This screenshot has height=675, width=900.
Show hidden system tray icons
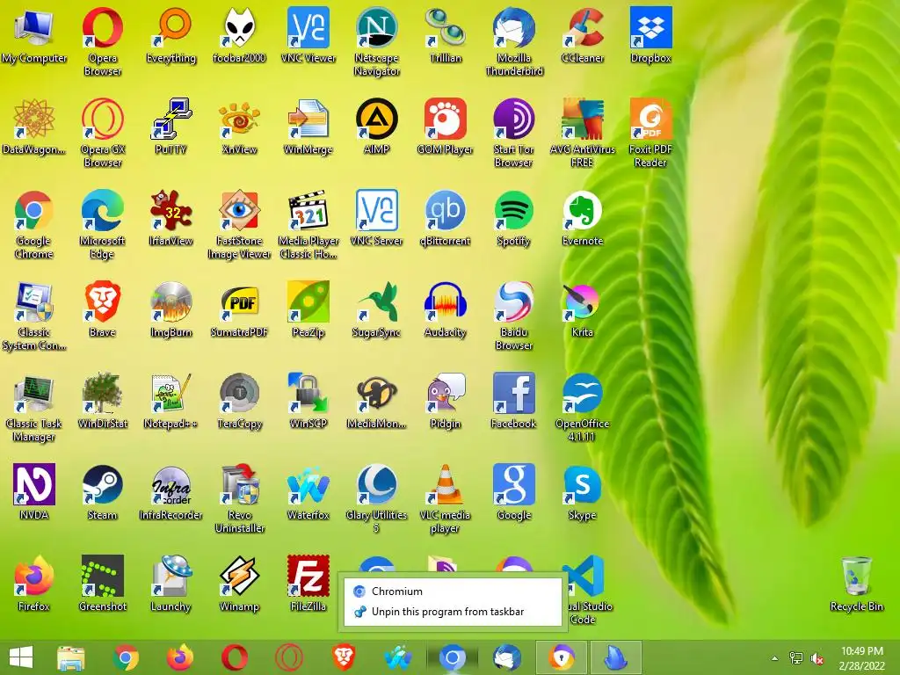(x=775, y=658)
